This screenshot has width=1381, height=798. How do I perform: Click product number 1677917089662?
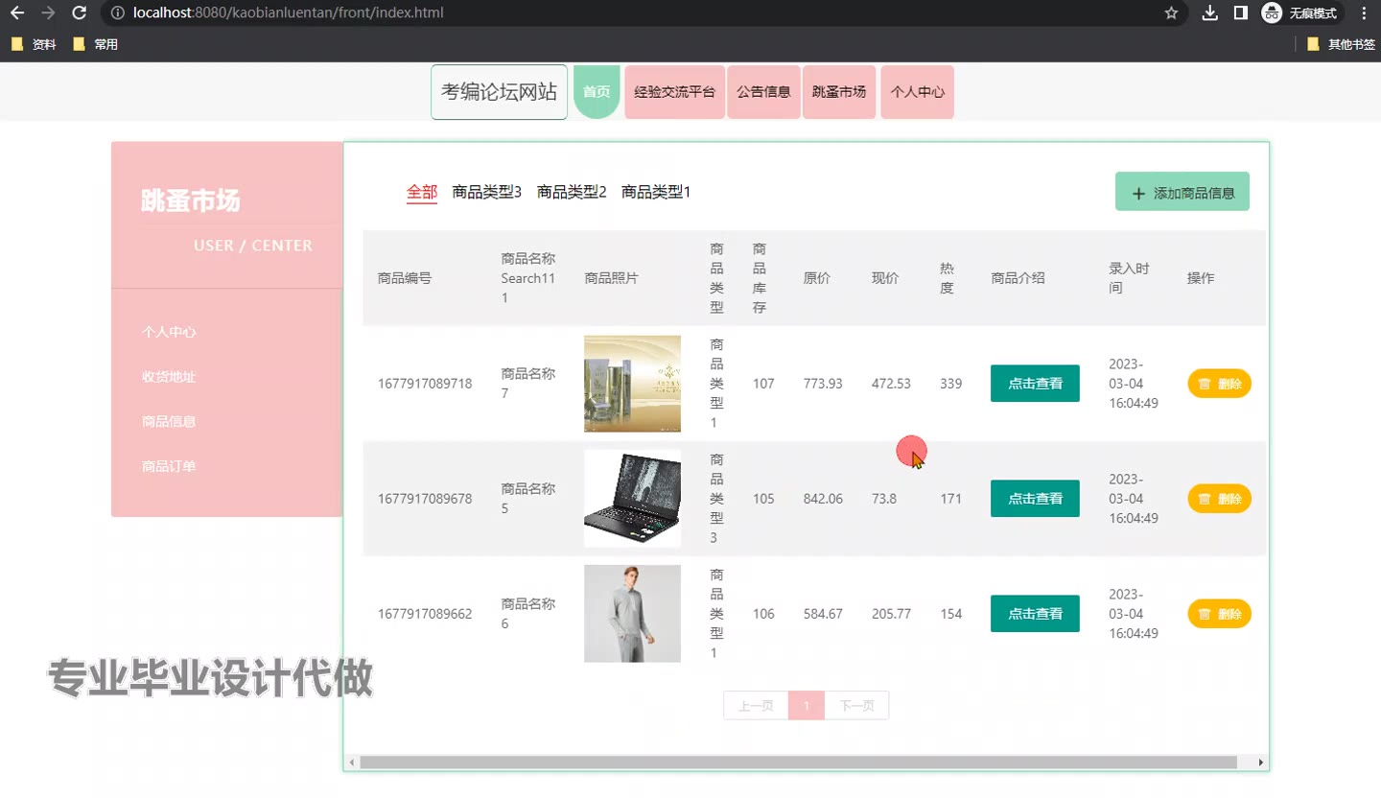tap(425, 614)
